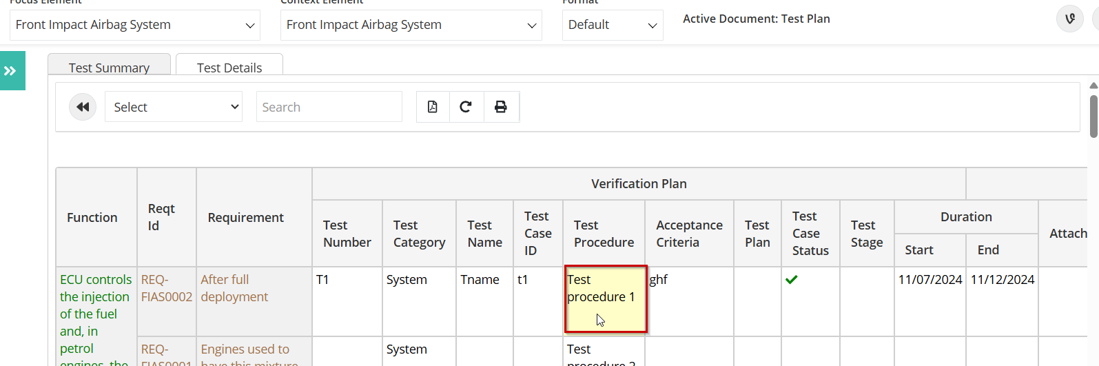The height and width of the screenshot is (366, 1099).
Task: Click 't1' Test Case ID cell
Action: 538,301
